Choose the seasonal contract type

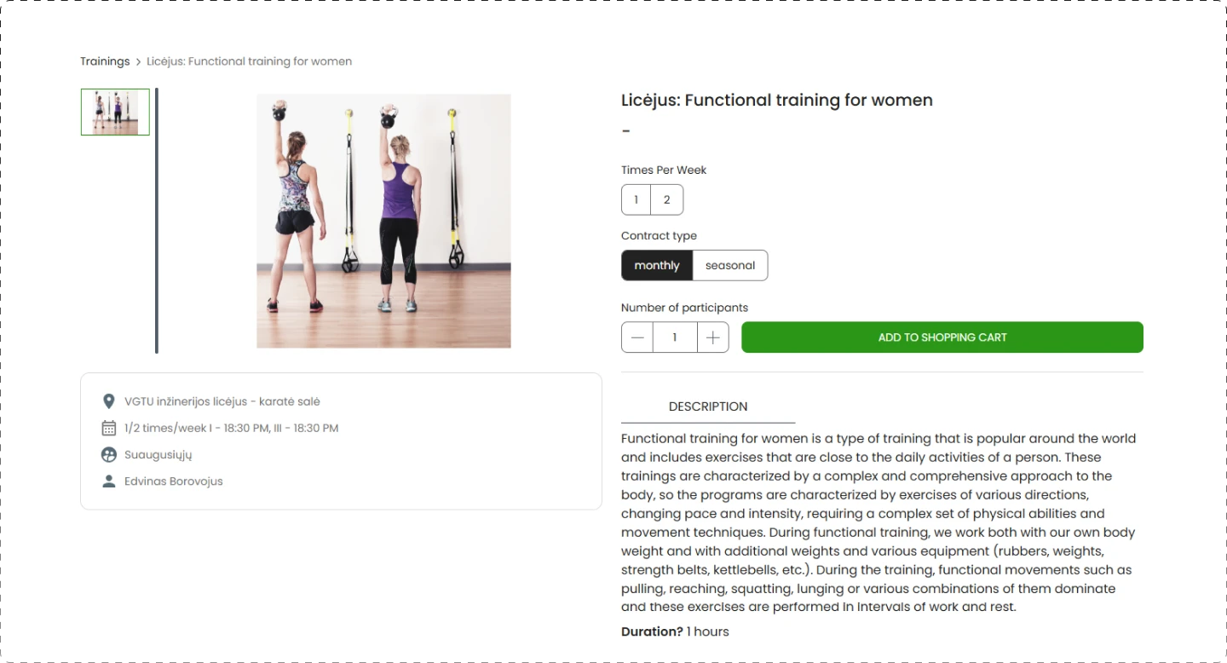tap(730, 266)
